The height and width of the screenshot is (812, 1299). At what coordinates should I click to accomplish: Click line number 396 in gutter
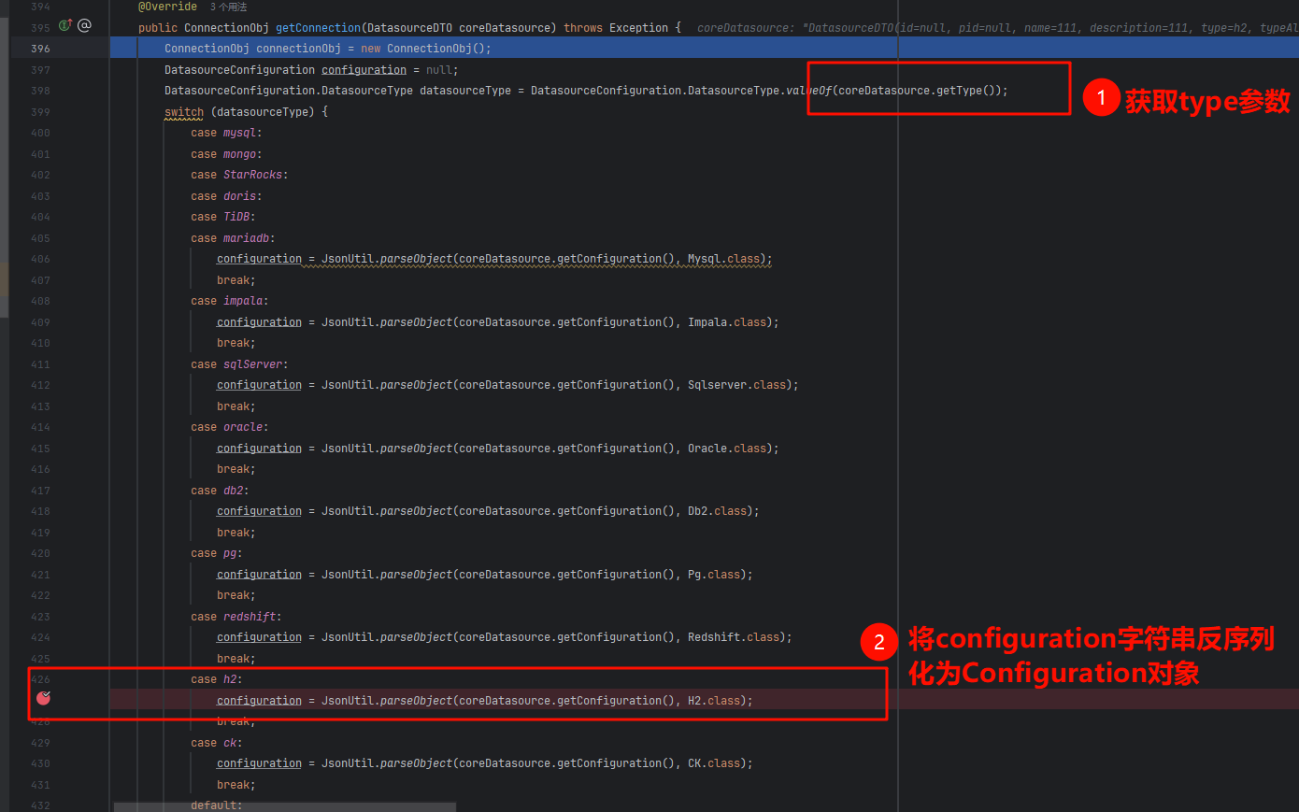pos(40,49)
